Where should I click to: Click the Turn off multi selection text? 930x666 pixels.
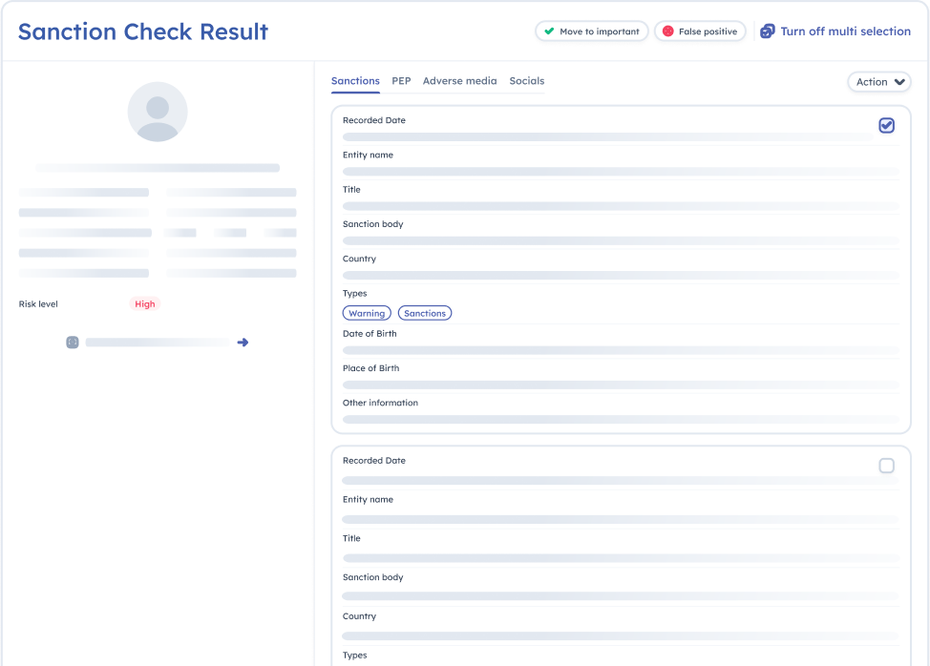(x=845, y=31)
